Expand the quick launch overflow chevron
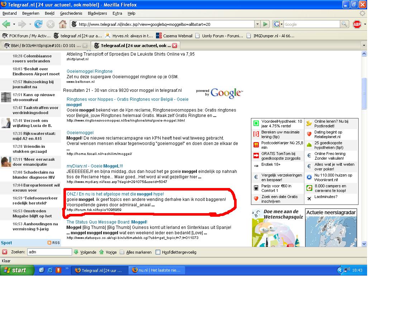 [x=67, y=268]
